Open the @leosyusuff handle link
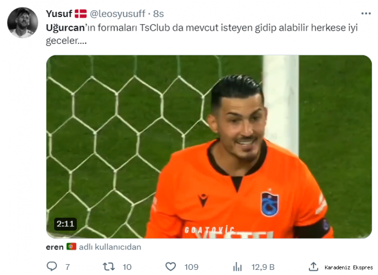Viewport: 378px width, 275px height. pyautogui.click(x=117, y=14)
